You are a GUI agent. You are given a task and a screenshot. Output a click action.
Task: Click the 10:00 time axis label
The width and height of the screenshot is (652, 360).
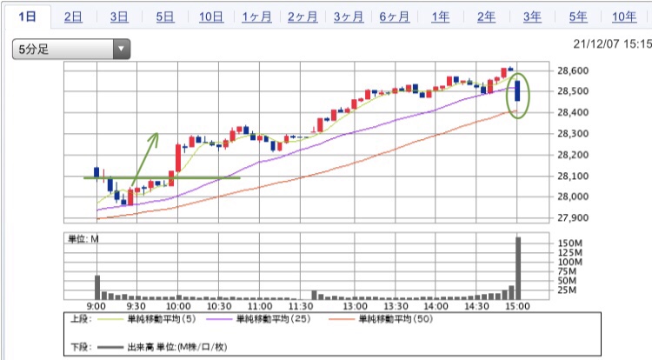[x=178, y=306]
